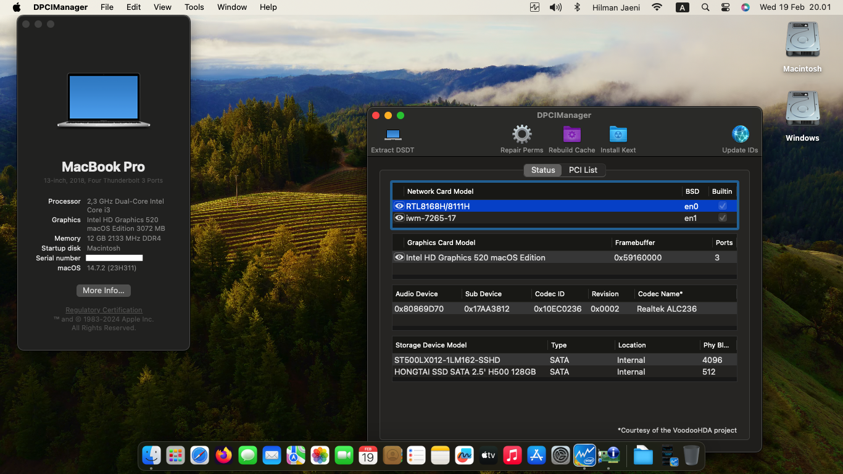This screenshot has height=474, width=843.
Task: Open System Settings from the Dock
Action: pos(560,455)
